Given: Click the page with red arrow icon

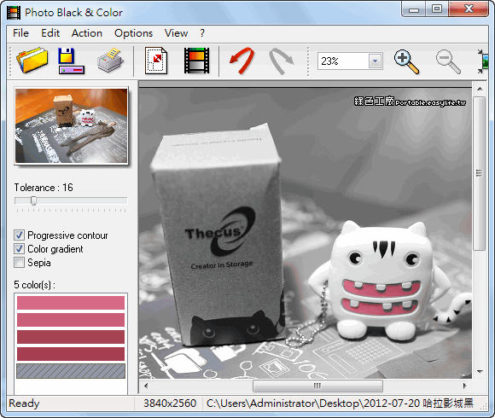Looking at the screenshot, I should 156,61.
